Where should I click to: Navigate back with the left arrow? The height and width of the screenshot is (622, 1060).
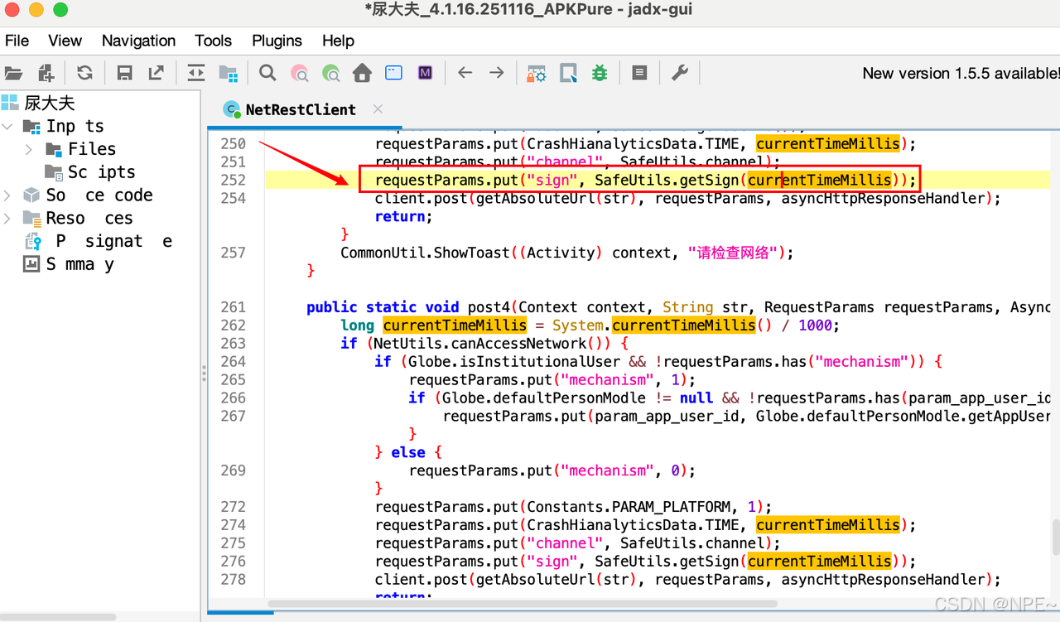coord(465,74)
